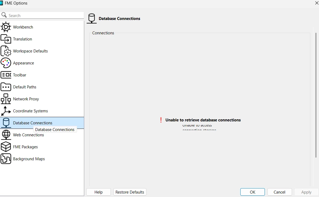The image size is (319, 197).
Task: Open Default Paths settings
Action: pos(42,87)
